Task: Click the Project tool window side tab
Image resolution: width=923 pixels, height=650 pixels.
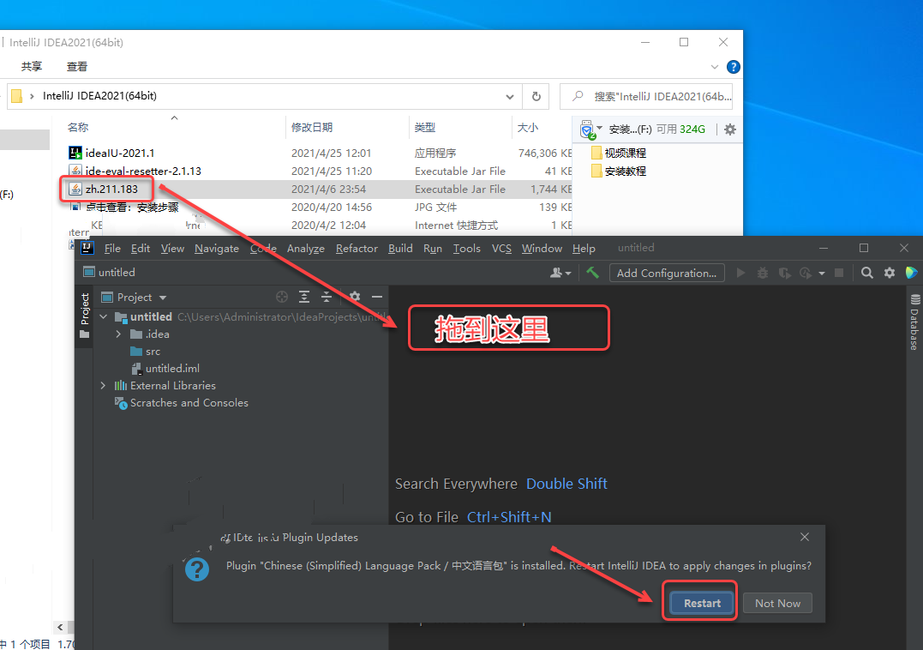Action: tap(84, 316)
